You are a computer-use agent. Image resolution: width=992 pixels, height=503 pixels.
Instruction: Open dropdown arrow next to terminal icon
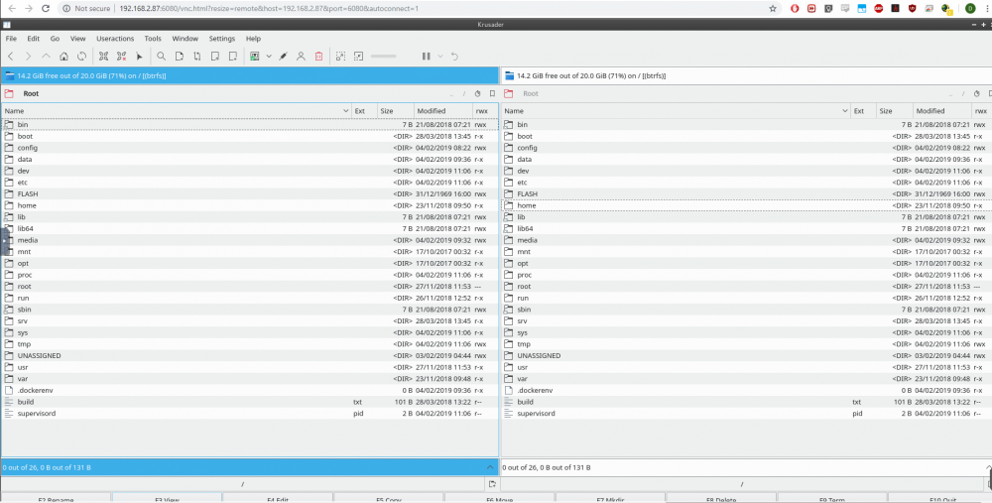[x=269, y=57]
